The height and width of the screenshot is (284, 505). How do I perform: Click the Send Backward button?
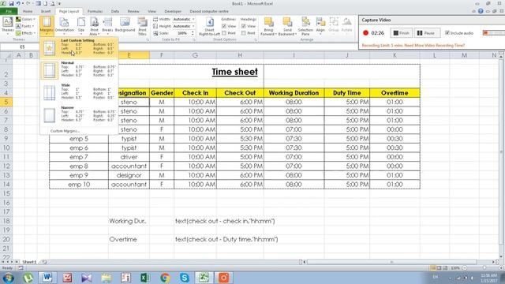pyautogui.click(x=287, y=26)
